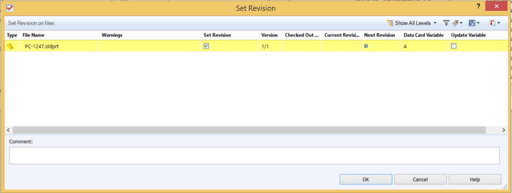The image size is (512, 193).
Task: Click the Type column header
Action: click(x=12, y=35)
